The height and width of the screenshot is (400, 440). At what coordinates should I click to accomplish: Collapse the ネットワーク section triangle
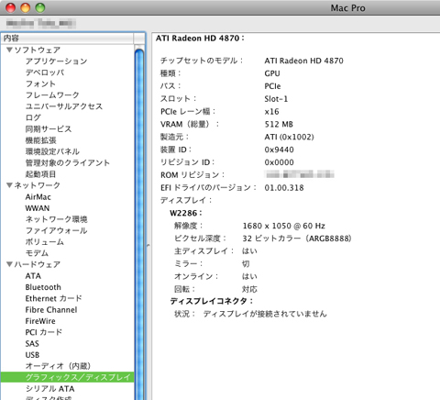(x=9, y=185)
